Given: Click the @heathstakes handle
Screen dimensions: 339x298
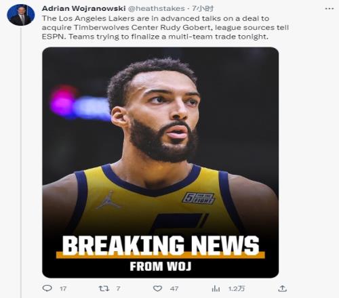Looking at the screenshot, I should pos(157,9).
